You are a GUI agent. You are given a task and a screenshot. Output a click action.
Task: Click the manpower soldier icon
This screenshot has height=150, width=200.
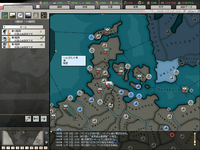[x=126, y=3]
